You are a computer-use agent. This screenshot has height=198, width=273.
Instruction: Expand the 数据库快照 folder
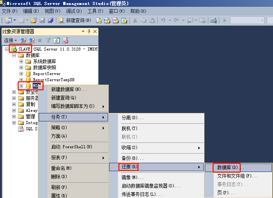[x=21, y=67]
